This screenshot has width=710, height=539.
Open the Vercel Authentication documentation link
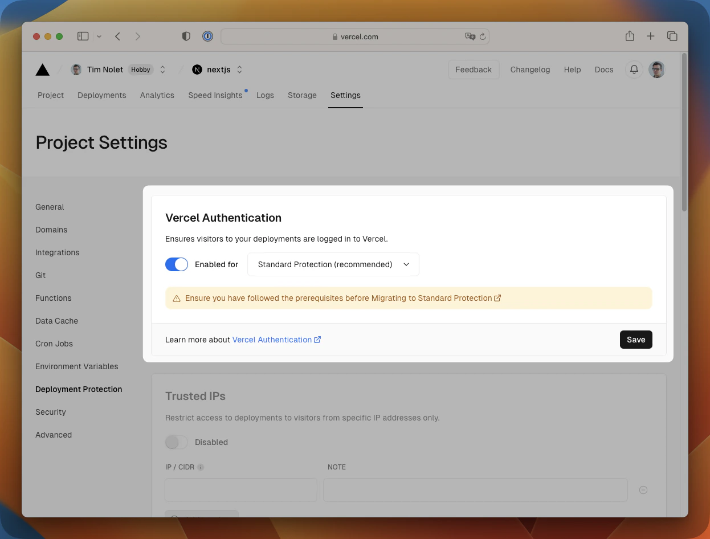(272, 339)
